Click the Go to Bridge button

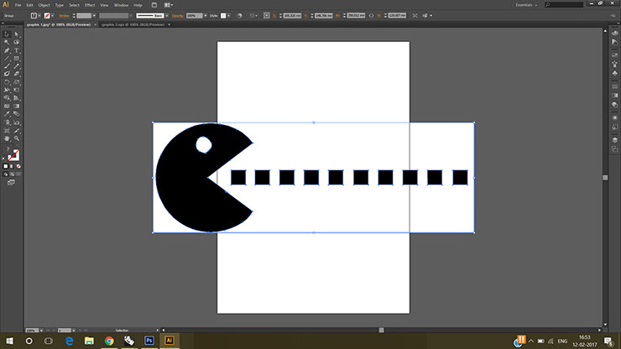click(154, 5)
